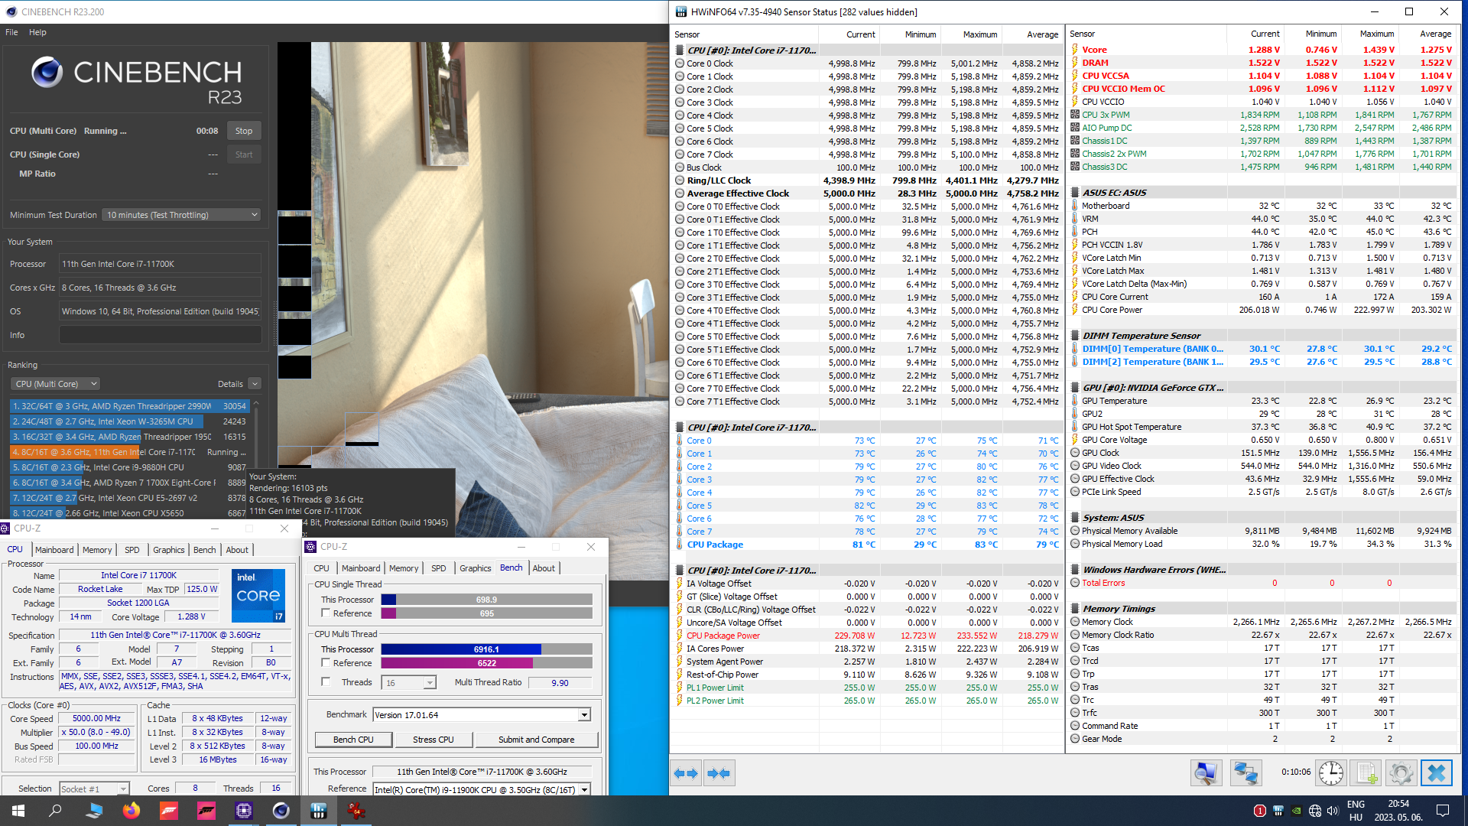Image resolution: width=1468 pixels, height=826 pixels.
Task: Click the grayed Start single core button
Action: coord(244,154)
